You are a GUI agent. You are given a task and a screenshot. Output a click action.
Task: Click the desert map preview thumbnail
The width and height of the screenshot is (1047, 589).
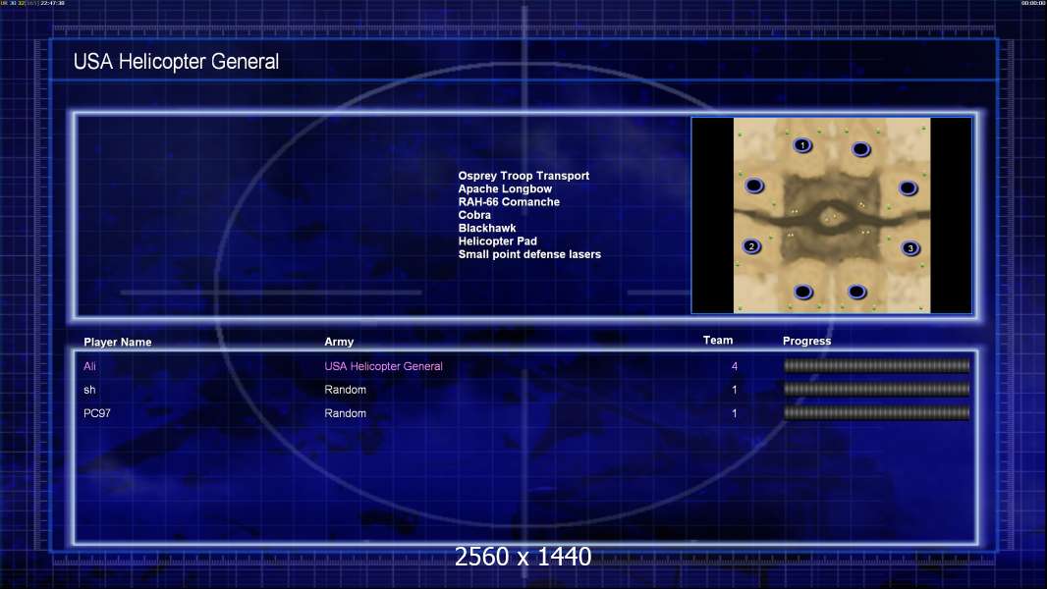click(831, 215)
